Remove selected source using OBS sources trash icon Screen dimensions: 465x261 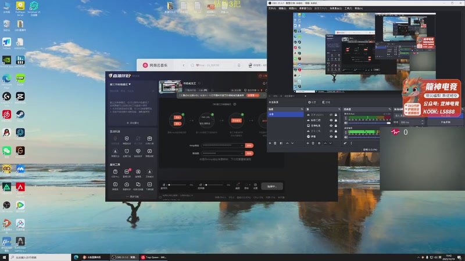click(x=313, y=143)
